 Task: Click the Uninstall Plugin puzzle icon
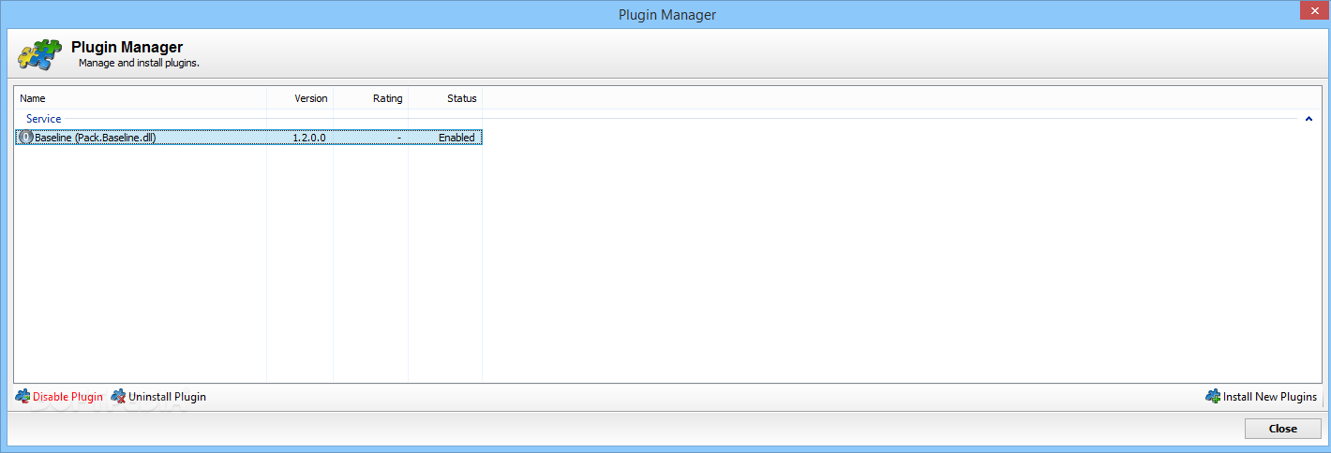point(118,397)
